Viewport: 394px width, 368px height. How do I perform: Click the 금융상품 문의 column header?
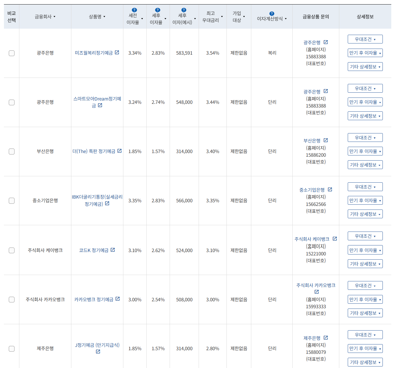click(316, 17)
